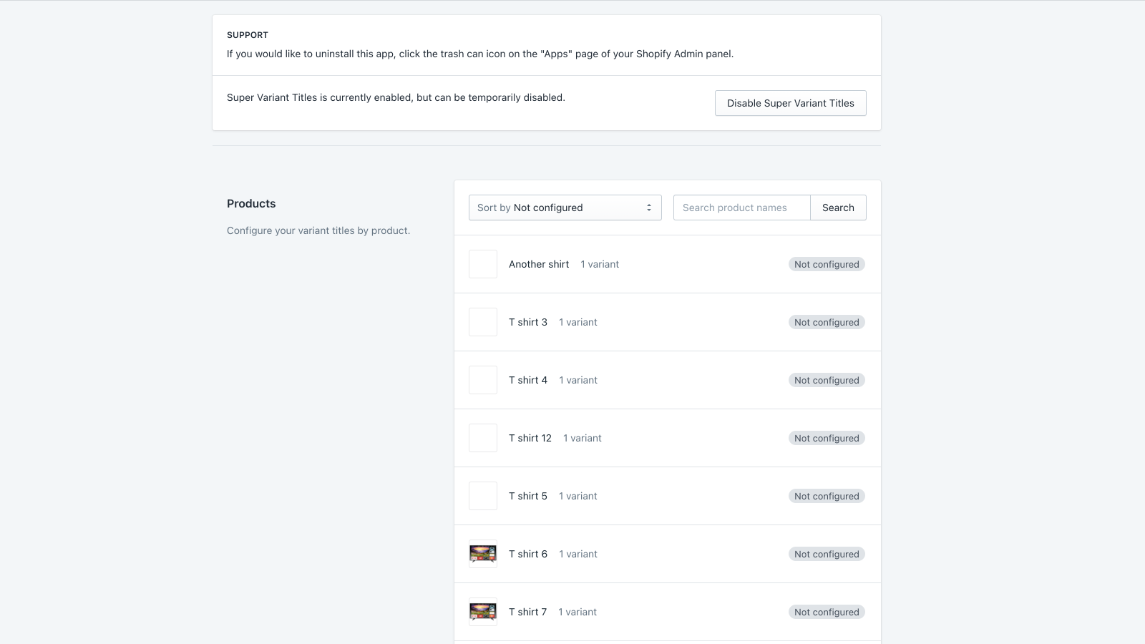Click the Another shirt empty image placeholder

click(x=483, y=264)
